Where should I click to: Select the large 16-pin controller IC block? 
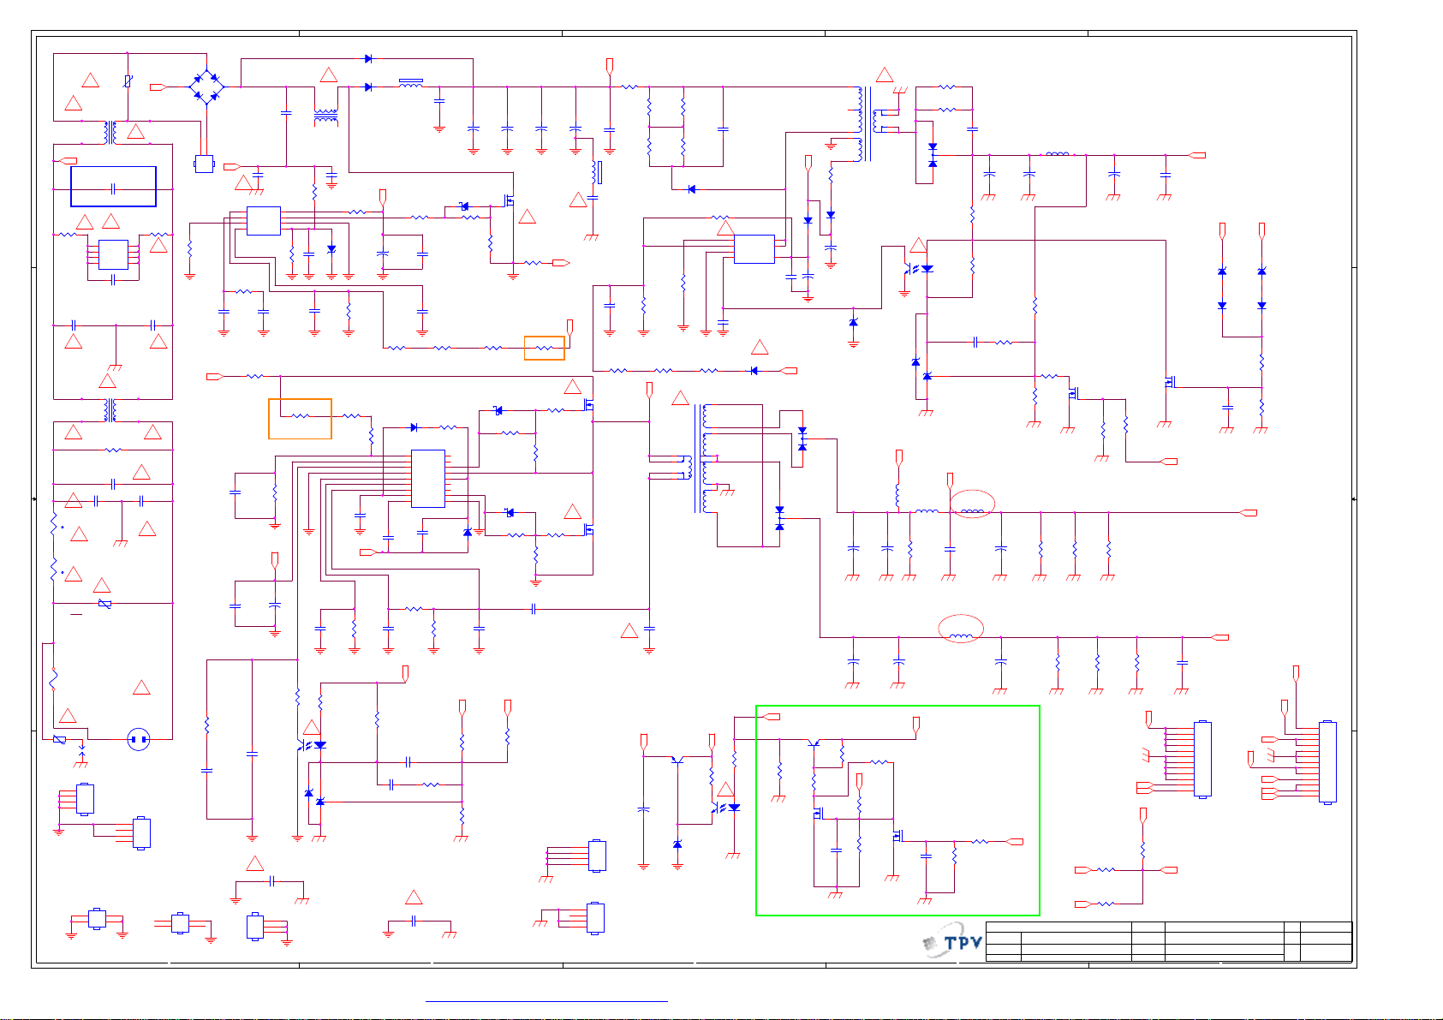[x=428, y=479]
